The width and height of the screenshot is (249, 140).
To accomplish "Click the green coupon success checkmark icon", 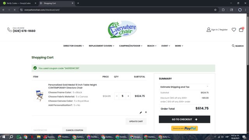I will pos(35,68).
